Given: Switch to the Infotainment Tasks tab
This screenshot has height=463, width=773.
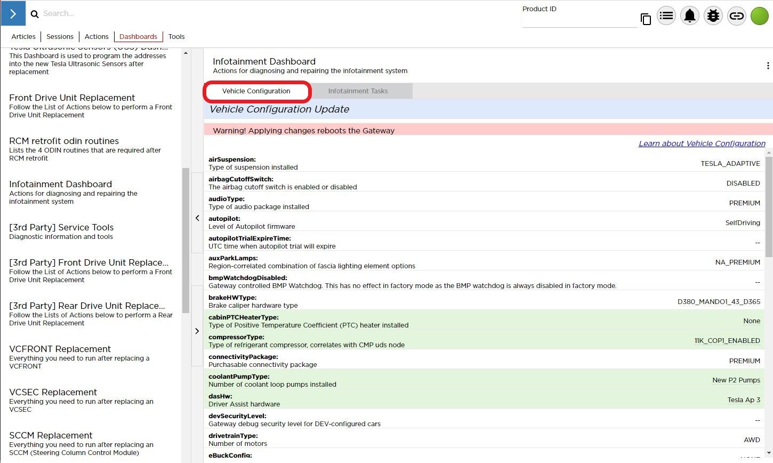Looking at the screenshot, I should pos(358,91).
